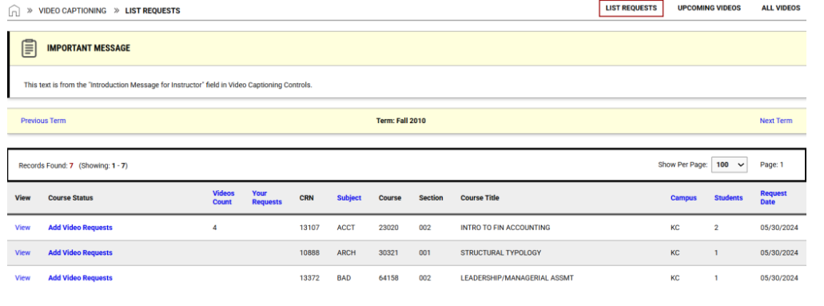824x306 pixels.
Task: Click CRN 13372 cell
Action: pyautogui.click(x=309, y=278)
